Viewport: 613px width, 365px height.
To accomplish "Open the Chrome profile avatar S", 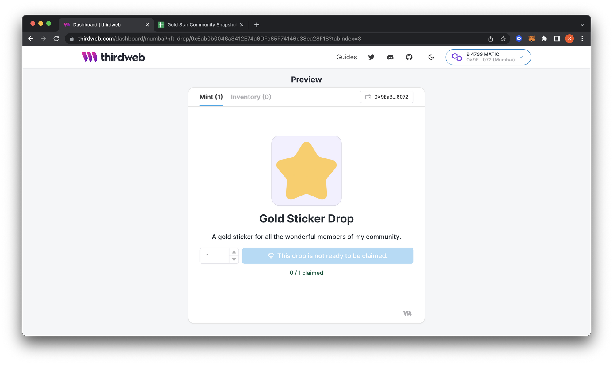I will click(569, 39).
